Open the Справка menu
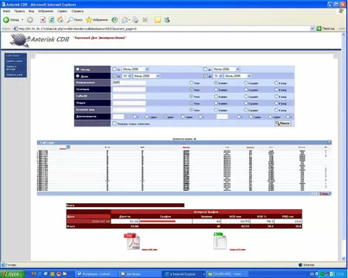 pyautogui.click(x=77, y=11)
